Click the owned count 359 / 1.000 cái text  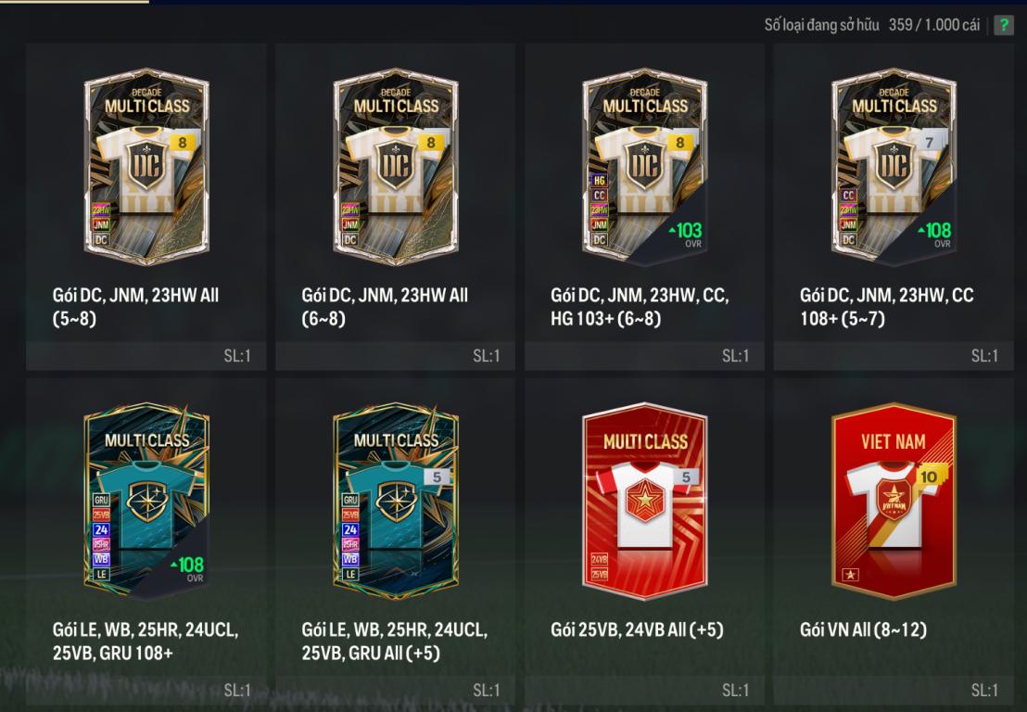(x=934, y=25)
